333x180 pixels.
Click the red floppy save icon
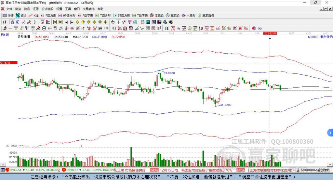pyautogui.click(x=159, y=22)
